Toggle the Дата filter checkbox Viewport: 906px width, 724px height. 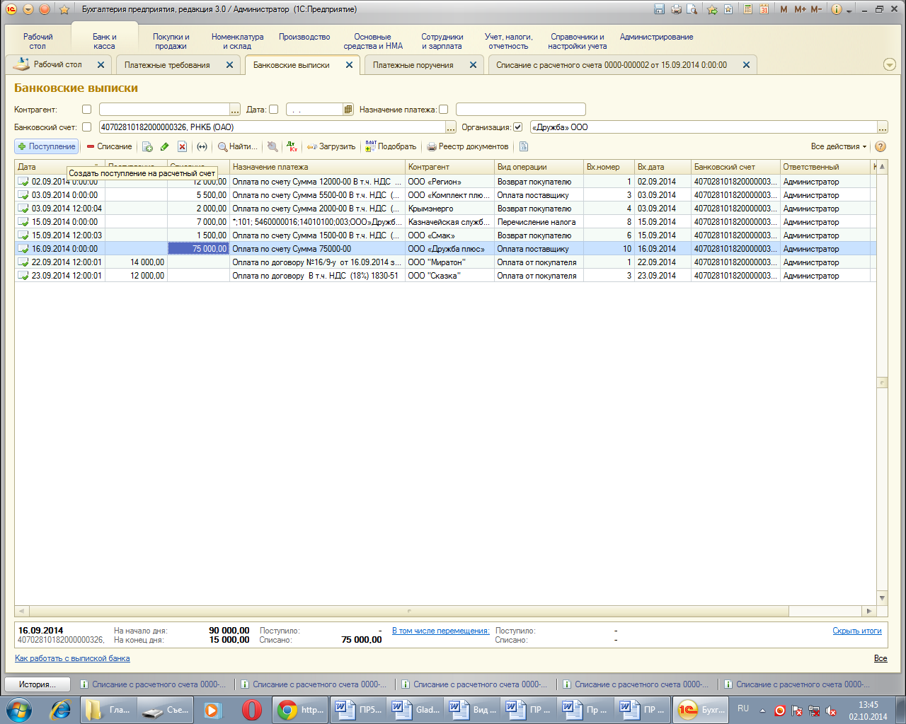click(x=273, y=110)
